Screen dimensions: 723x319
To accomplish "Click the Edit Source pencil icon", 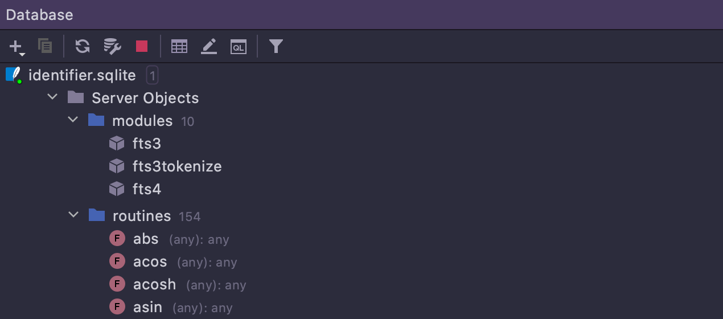I will [x=209, y=46].
